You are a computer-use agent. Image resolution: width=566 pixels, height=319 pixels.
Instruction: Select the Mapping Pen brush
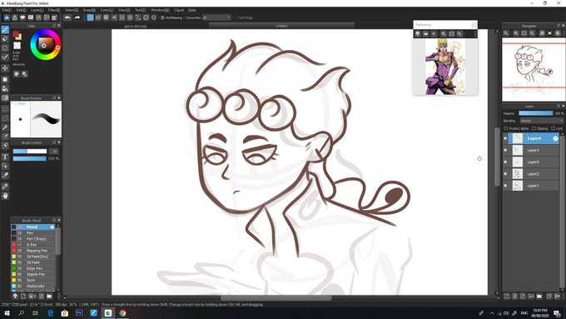tap(32, 251)
